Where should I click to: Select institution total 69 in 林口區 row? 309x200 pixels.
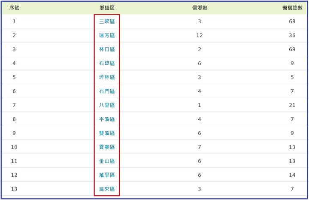coord(292,49)
